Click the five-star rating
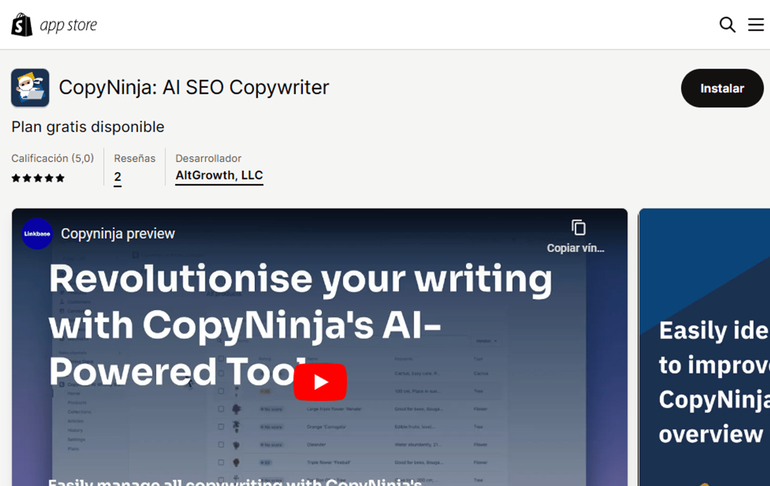770x486 pixels. coord(38,178)
